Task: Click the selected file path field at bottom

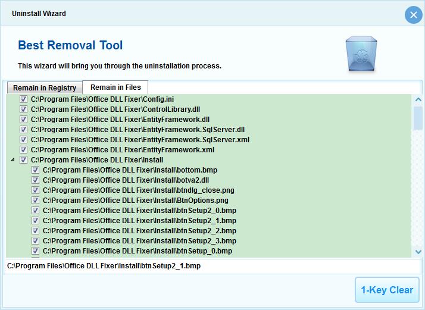Action: point(213,266)
